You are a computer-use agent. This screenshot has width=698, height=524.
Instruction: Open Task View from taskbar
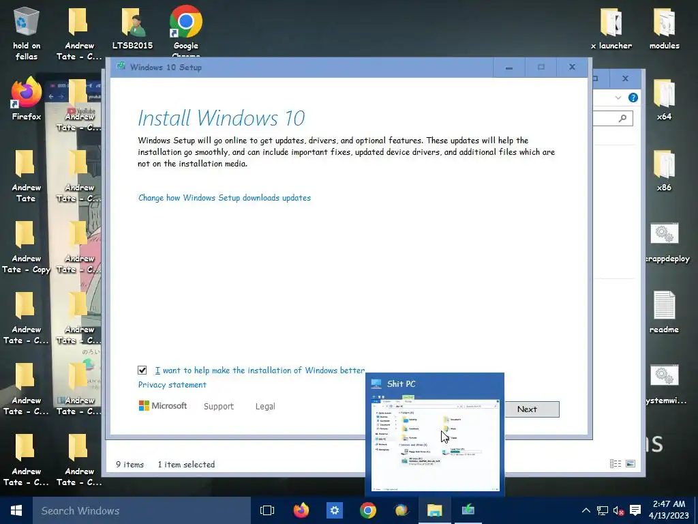tap(267, 510)
